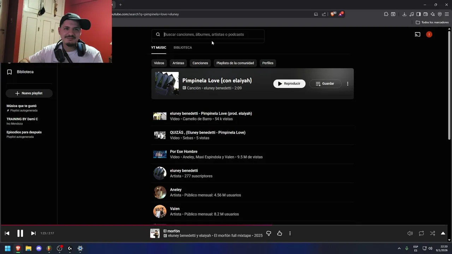Open the browser hamburger main menu
452x254 pixels.
pos(447,14)
